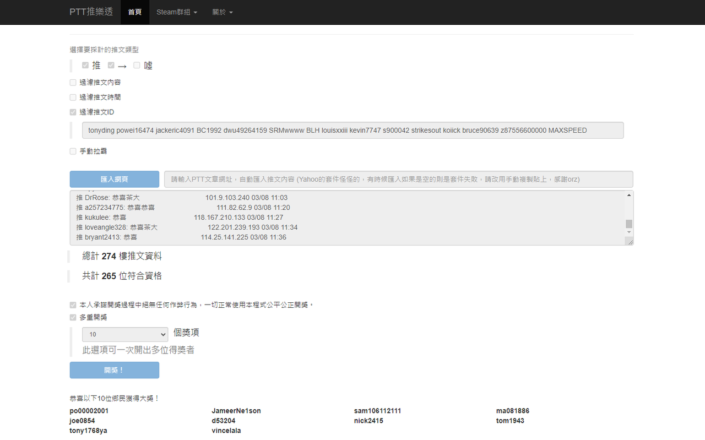Toggle the 多重開獎 checkbox
This screenshot has height=440, width=705.
[x=73, y=318]
